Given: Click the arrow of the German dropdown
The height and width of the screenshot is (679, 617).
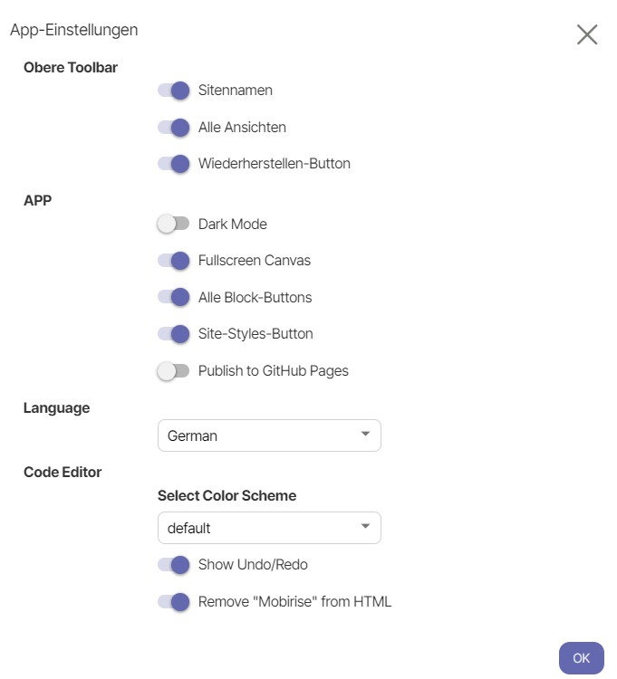Looking at the screenshot, I should click(365, 435).
